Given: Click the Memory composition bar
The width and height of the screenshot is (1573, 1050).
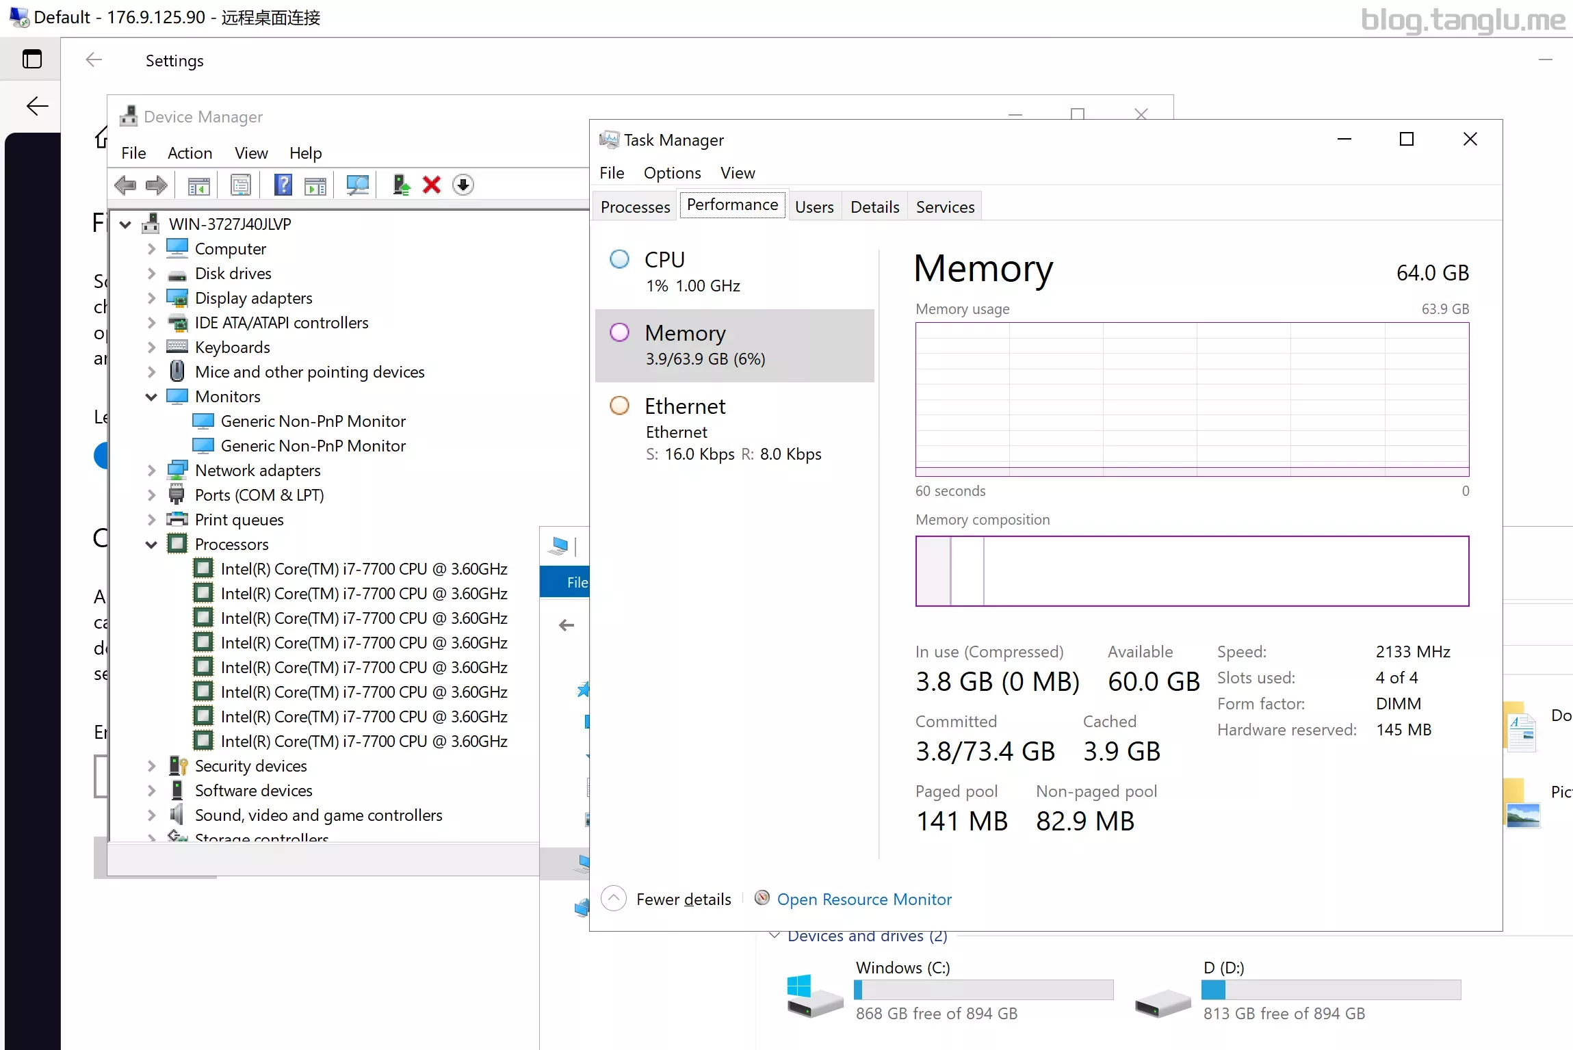Looking at the screenshot, I should click(1192, 571).
